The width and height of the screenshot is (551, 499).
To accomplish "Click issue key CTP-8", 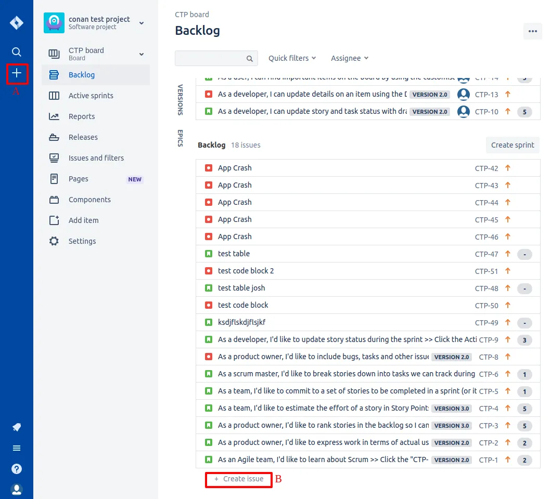I will tap(489, 357).
